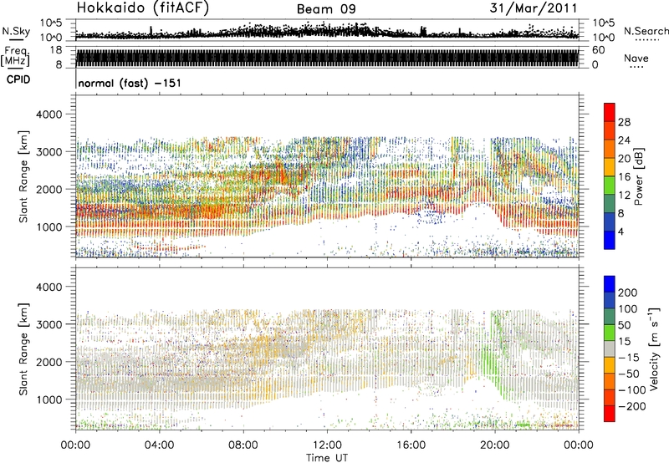
Task: Click the 'Power [dB]' colorbar title
Action: coord(639,176)
